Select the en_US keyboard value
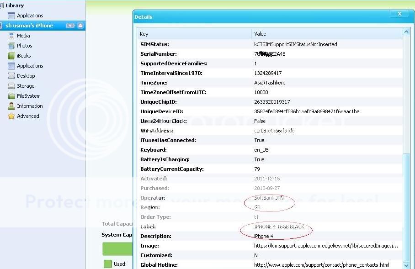Screen dimensions: 415x269 coord(261,150)
